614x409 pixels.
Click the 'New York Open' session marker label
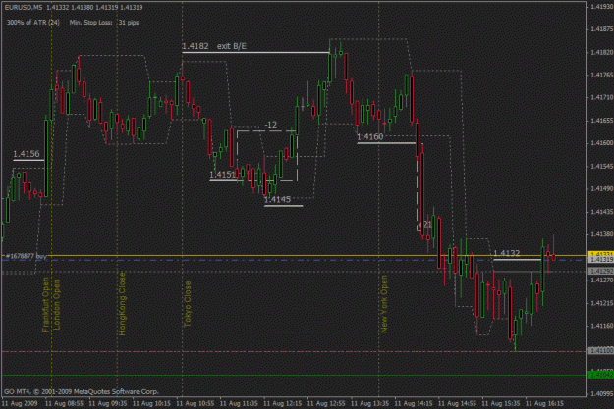pos(384,304)
